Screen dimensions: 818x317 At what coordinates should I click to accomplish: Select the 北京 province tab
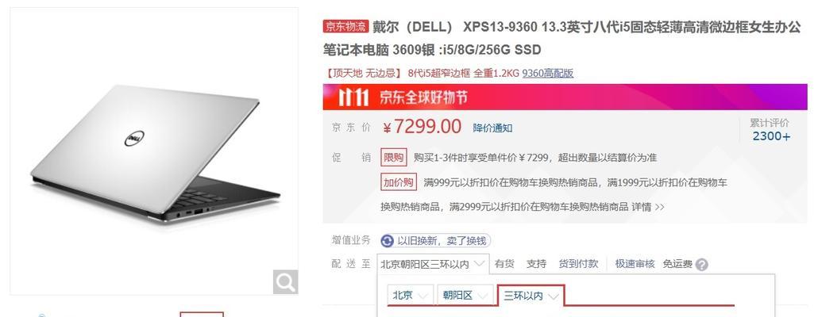point(410,296)
